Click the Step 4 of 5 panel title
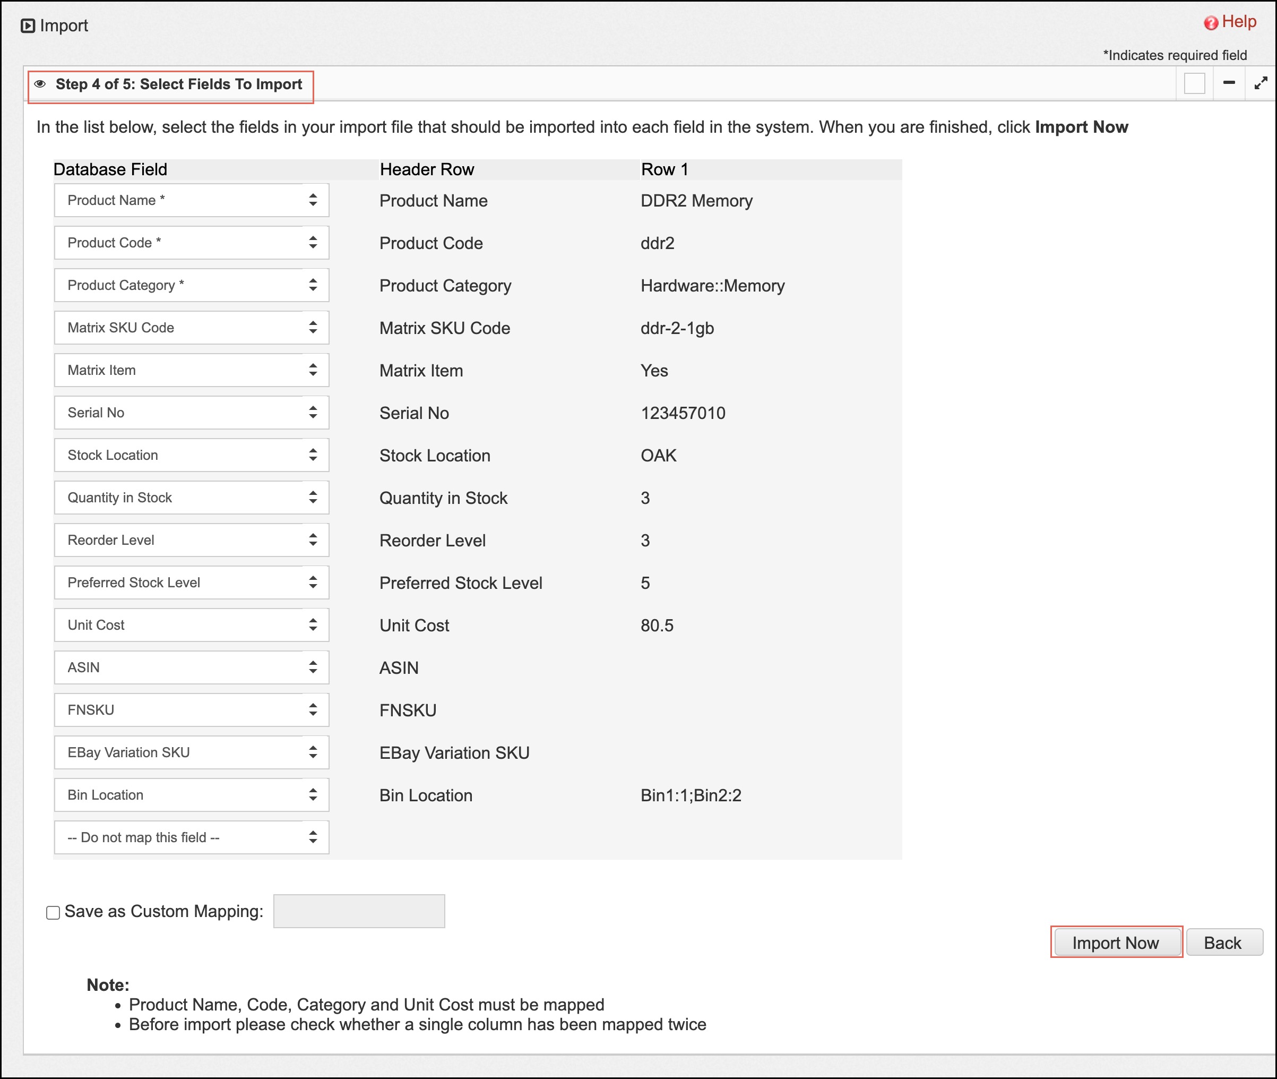The width and height of the screenshot is (1277, 1079). [x=178, y=84]
